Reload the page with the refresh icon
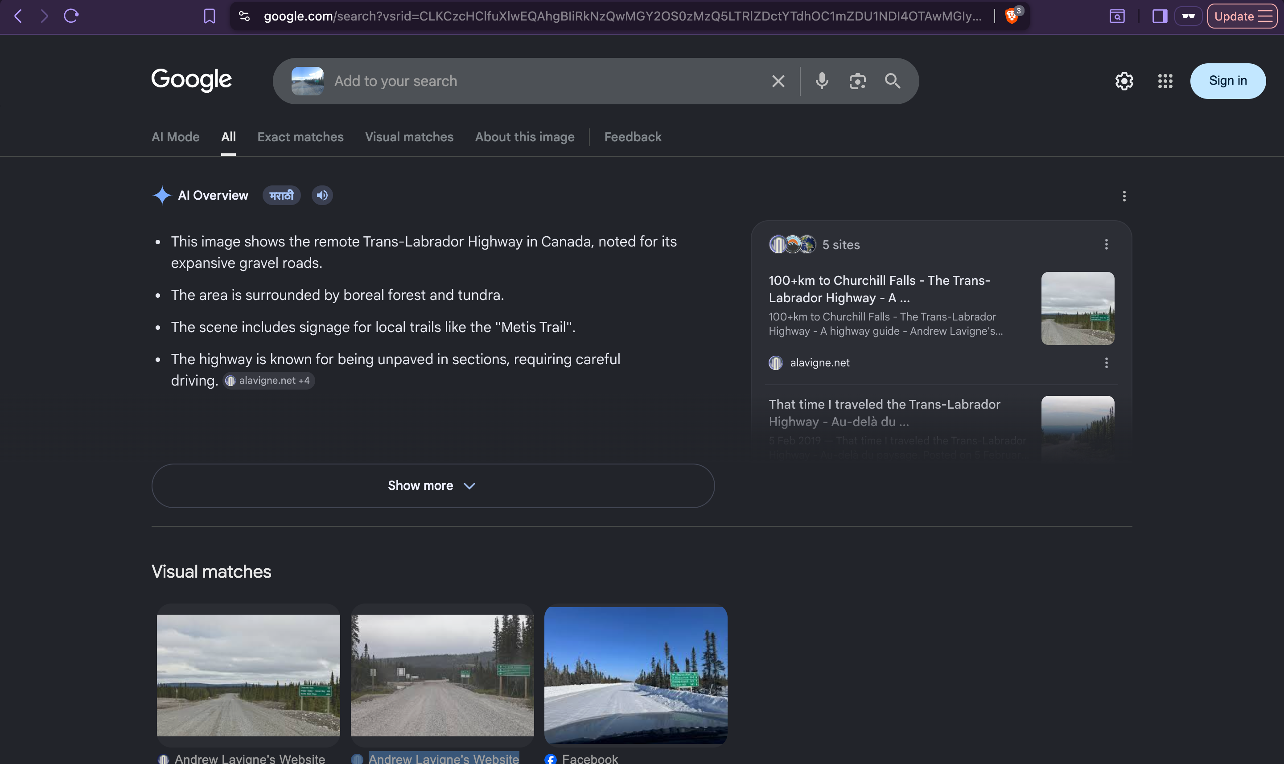Image resolution: width=1284 pixels, height=764 pixels. tap(71, 16)
